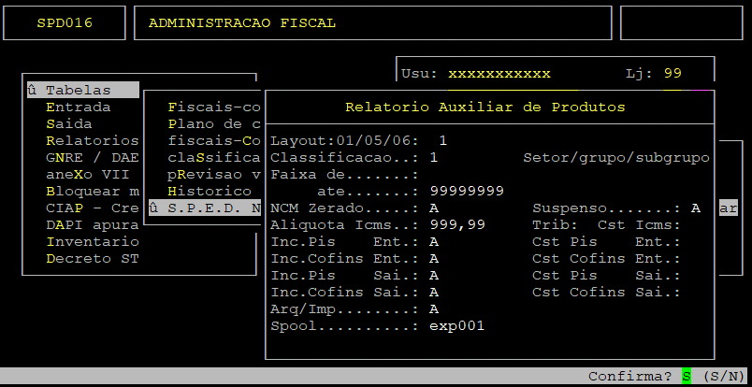Click the ate field showing 99999999
This screenshot has width=752, height=387.
(467, 192)
